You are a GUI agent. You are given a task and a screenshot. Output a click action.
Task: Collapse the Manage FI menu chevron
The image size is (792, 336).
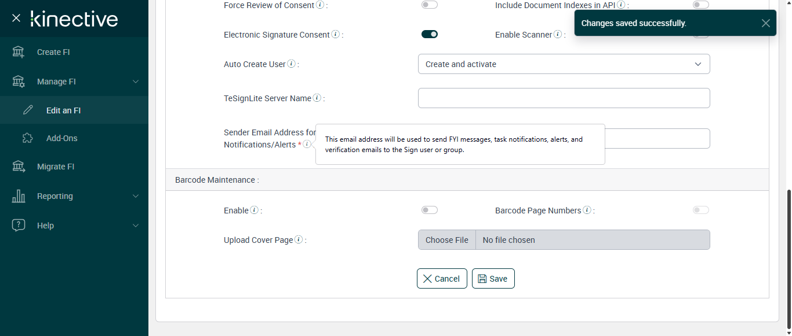[x=136, y=82]
